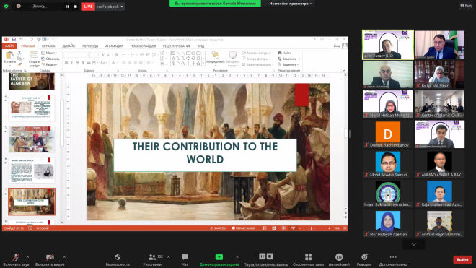Open Zoom Security (Безопасность) shield icon
This screenshot has width=476, height=268.
tap(118, 257)
